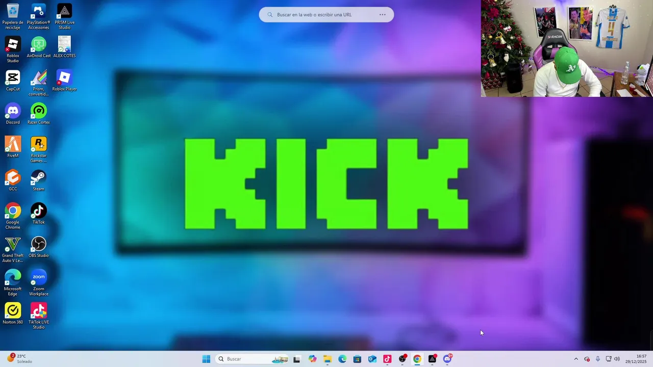Switch to TikTok LIVE Studio on taskbar
Screen dimensions: 653x367
(x=387, y=359)
